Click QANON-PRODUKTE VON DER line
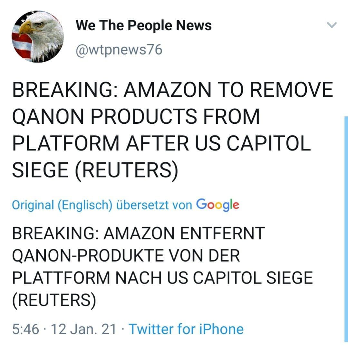This screenshot has width=348, height=348. pos(126,256)
